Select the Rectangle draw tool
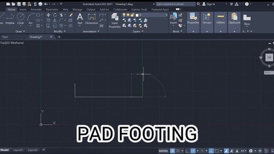The height and width of the screenshot is (154, 274). click(x=38, y=15)
